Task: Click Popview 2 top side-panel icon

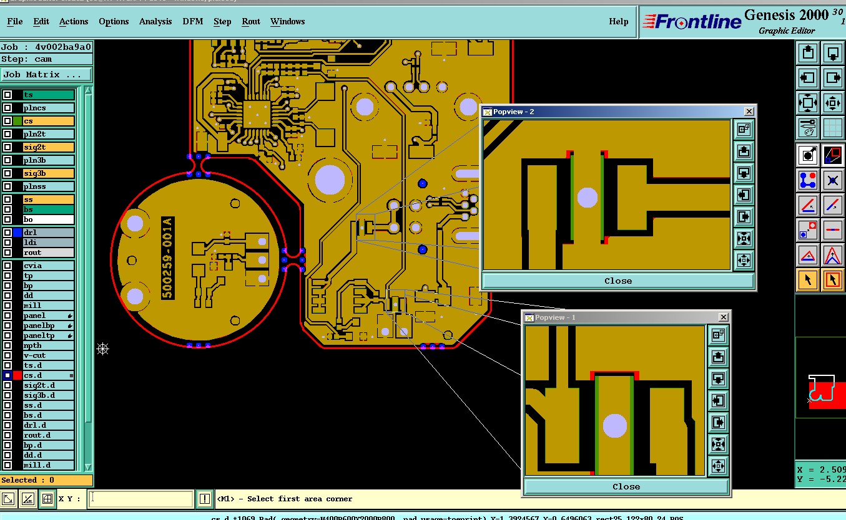Action: pos(743,130)
